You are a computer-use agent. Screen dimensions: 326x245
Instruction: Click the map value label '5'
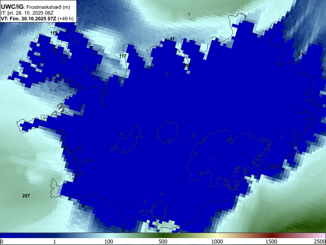83,206
